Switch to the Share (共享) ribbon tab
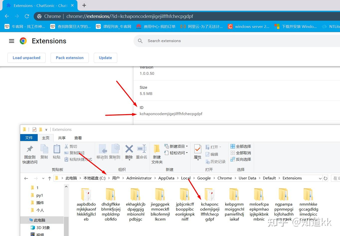The image size is (340, 236). pos(62,138)
